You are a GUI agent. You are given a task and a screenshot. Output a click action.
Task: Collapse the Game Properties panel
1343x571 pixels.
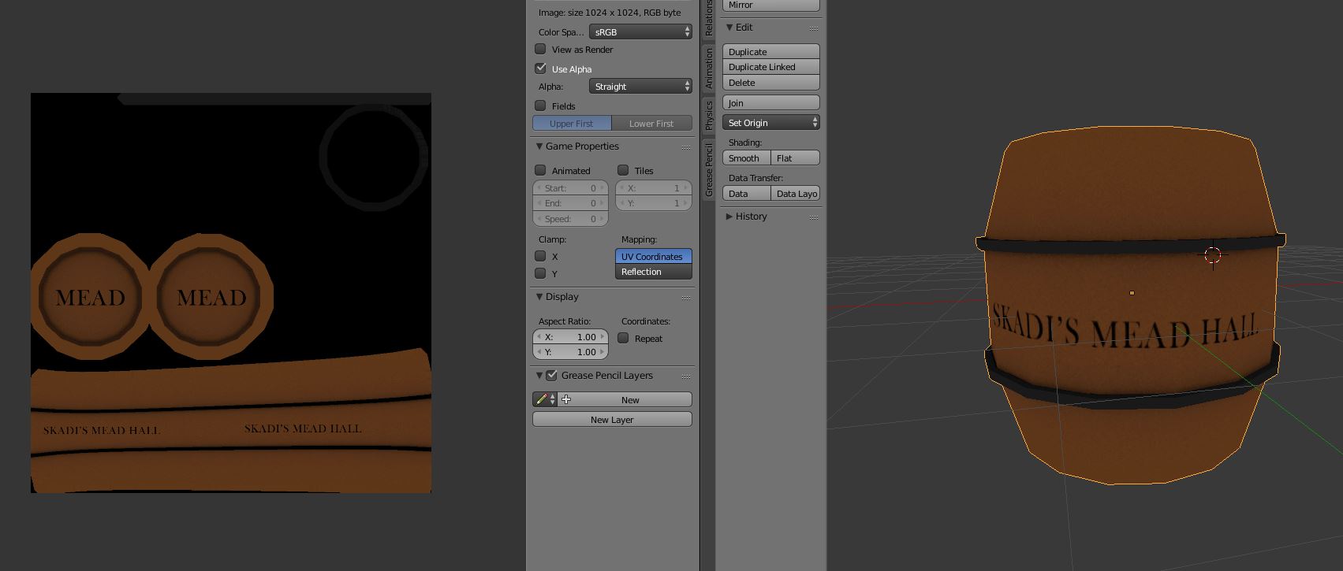click(539, 146)
